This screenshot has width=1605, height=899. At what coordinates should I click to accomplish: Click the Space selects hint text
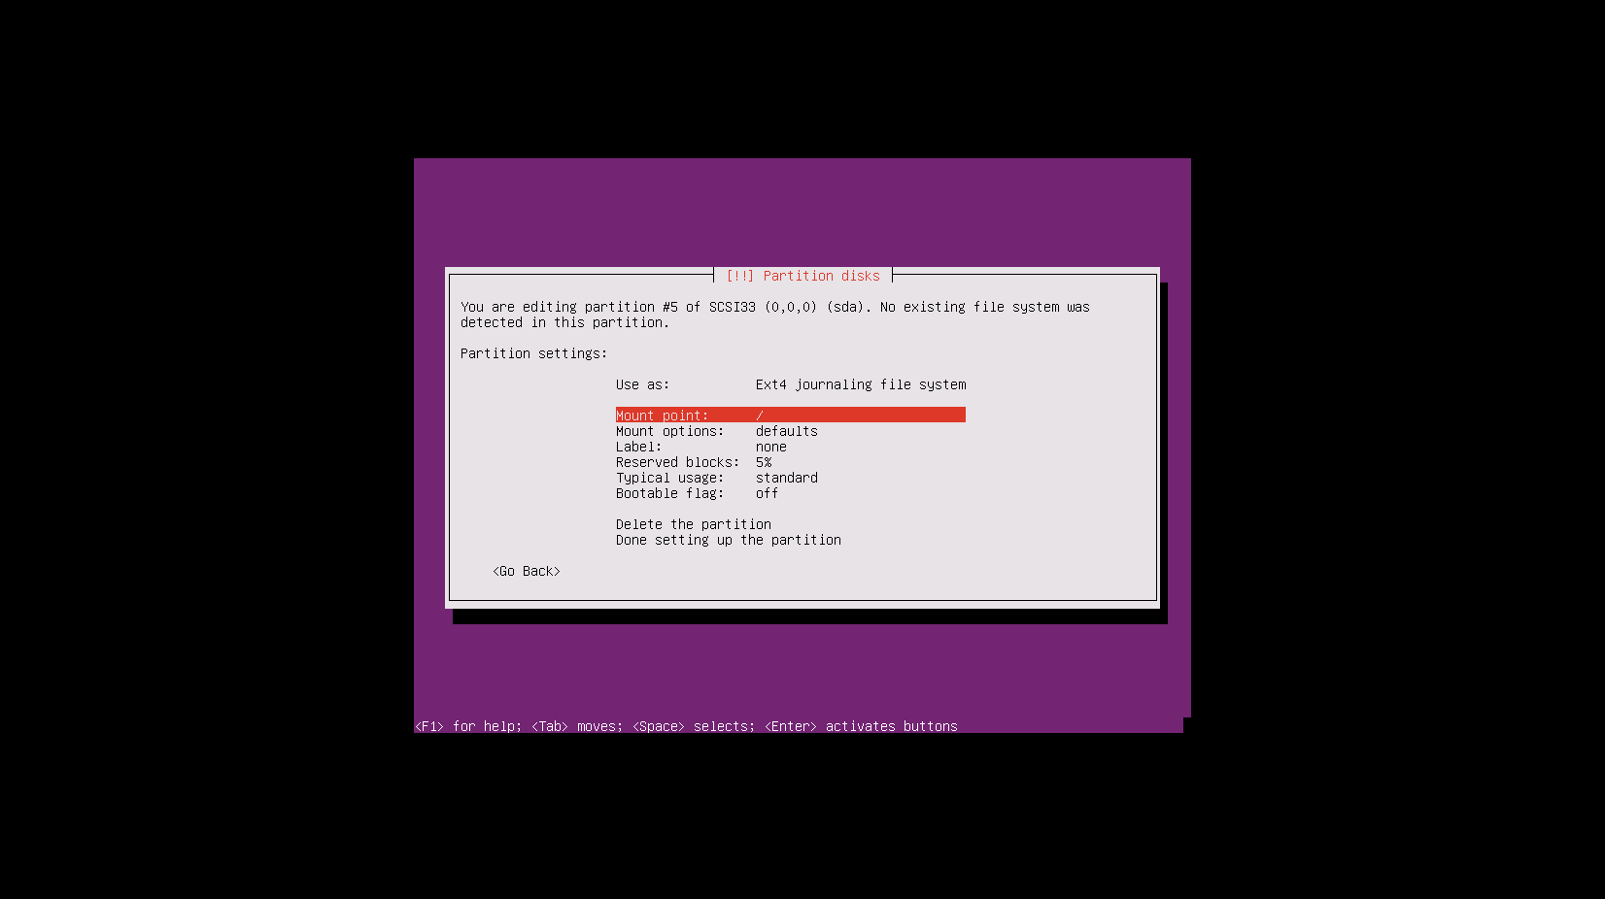[x=694, y=726]
